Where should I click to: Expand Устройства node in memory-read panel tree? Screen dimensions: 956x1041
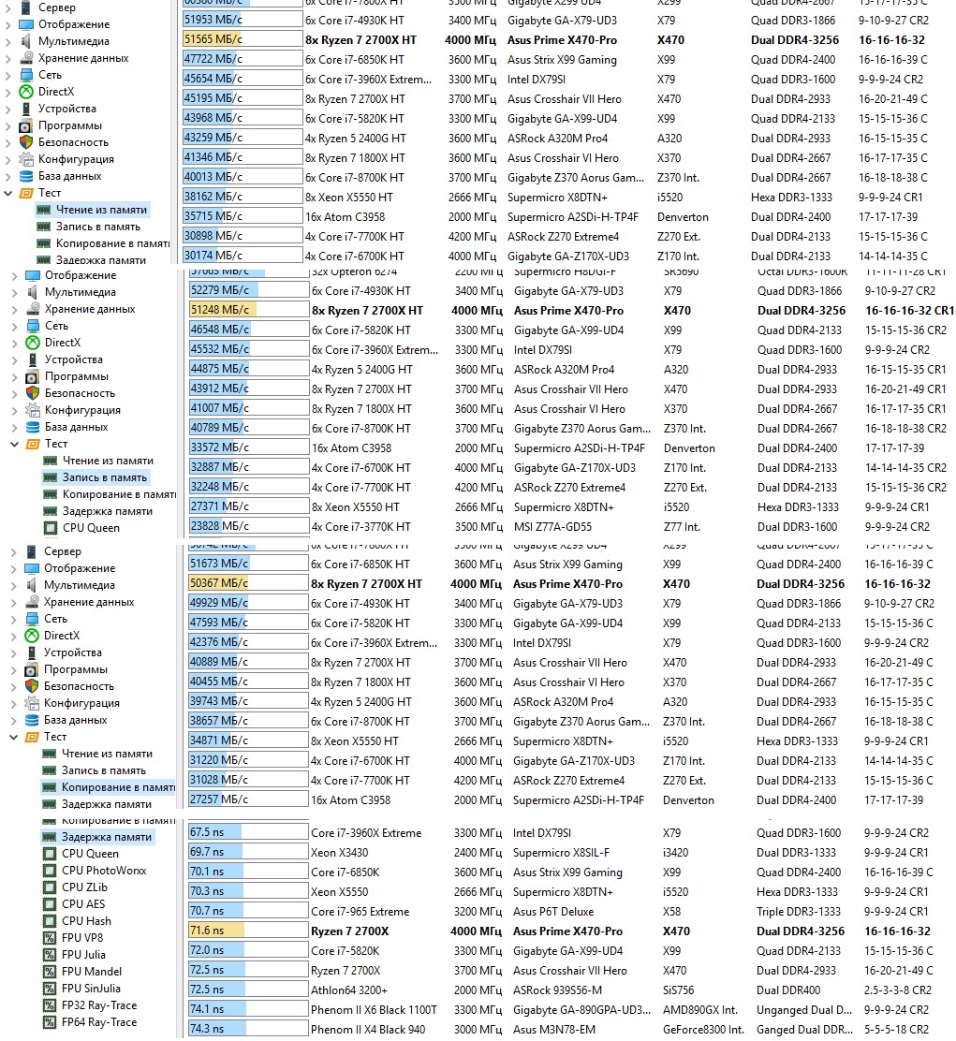click(x=8, y=109)
